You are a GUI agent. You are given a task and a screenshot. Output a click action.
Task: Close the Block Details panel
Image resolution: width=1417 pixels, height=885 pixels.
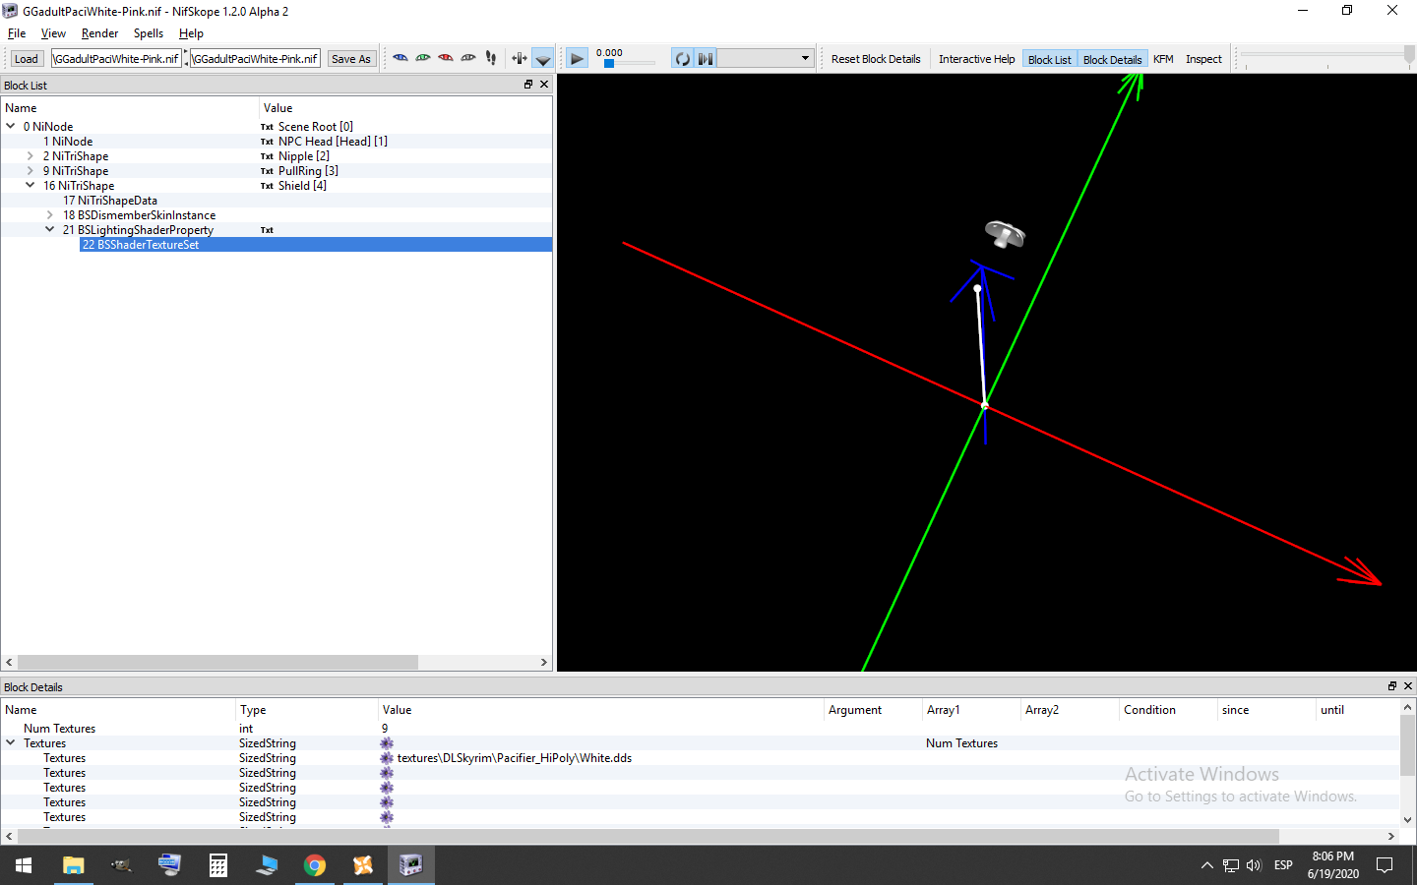(1408, 686)
